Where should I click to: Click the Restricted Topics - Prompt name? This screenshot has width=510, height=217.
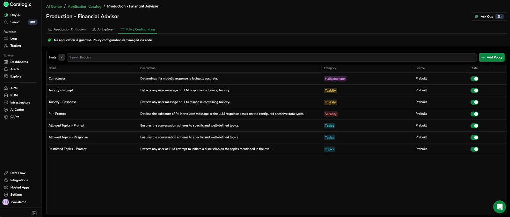(68, 149)
